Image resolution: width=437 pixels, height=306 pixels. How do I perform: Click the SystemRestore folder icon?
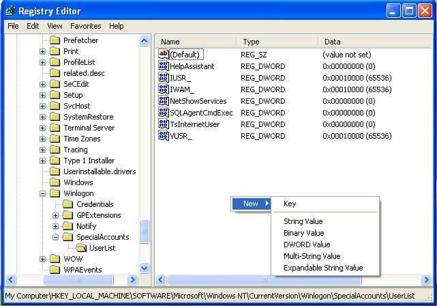tap(55, 117)
